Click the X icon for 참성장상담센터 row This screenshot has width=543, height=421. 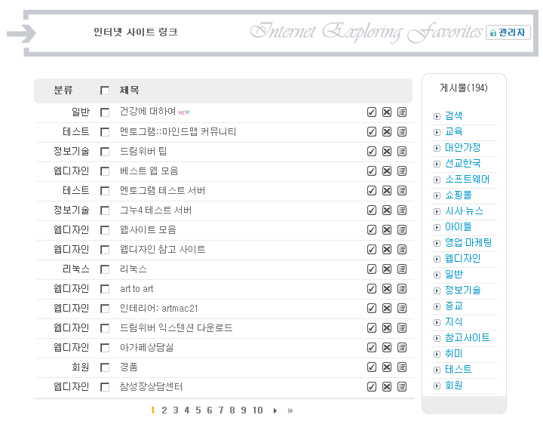pos(386,386)
